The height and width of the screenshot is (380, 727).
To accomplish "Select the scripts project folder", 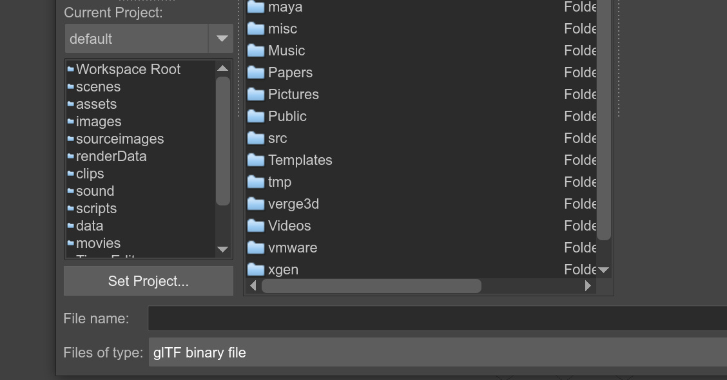I will coord(96,208).
